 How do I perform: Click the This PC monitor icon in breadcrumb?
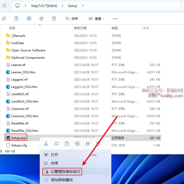18,6
